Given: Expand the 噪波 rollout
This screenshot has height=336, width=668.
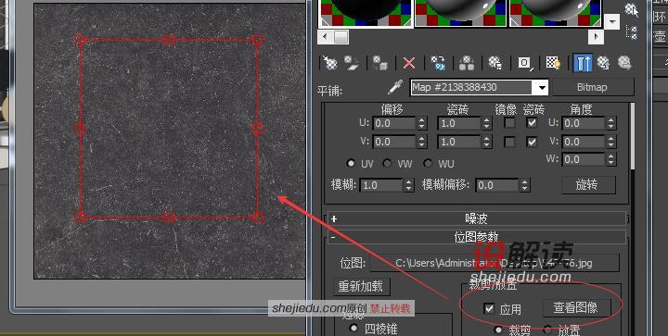Looking at the screenshot, I should (476, 218).
